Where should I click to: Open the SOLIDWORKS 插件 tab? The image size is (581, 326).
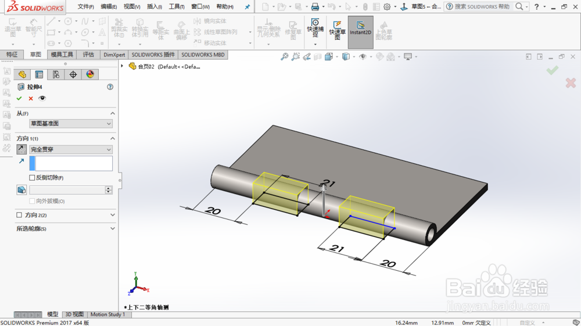click(x=153, y=55)
